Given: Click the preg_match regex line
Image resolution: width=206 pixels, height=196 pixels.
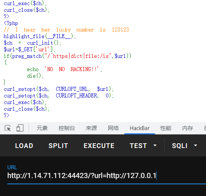Looking at the screenshot, I should [67, 56].
